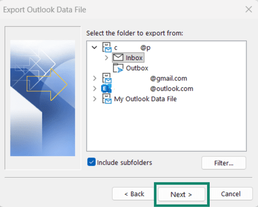Select the @gmail.com account text
The width and height of the screenshot is (258, 207).
169,79
